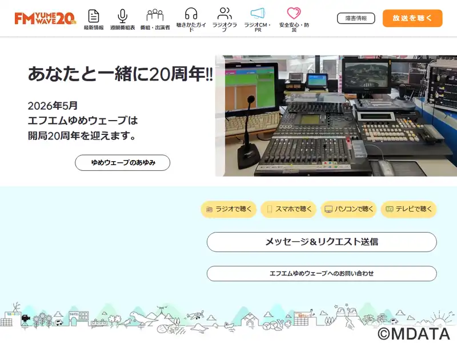Viewport: 457px width, 343px height.
Task: Open エフエムゆめウェーブへのお問い合わせ link
Action: click(x=322, y=274)
